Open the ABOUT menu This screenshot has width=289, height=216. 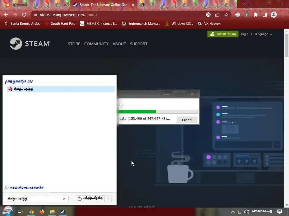[119, 44]
